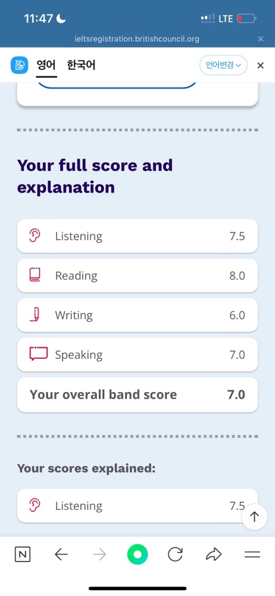The height and width of the screenshot is (596, 275).
Task: Tap the blue translator app icon
Action: tap(19, 66)
